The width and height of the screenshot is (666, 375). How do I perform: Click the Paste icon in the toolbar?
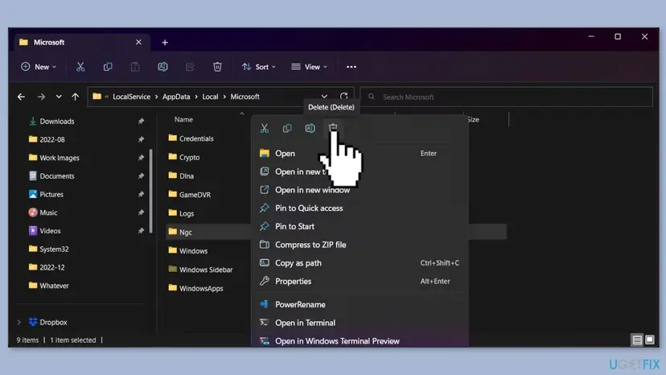pyautogui.click(x=135, y=67)
